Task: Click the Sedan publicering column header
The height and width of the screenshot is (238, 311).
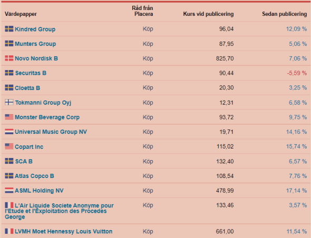Action: tap(285, 14)
